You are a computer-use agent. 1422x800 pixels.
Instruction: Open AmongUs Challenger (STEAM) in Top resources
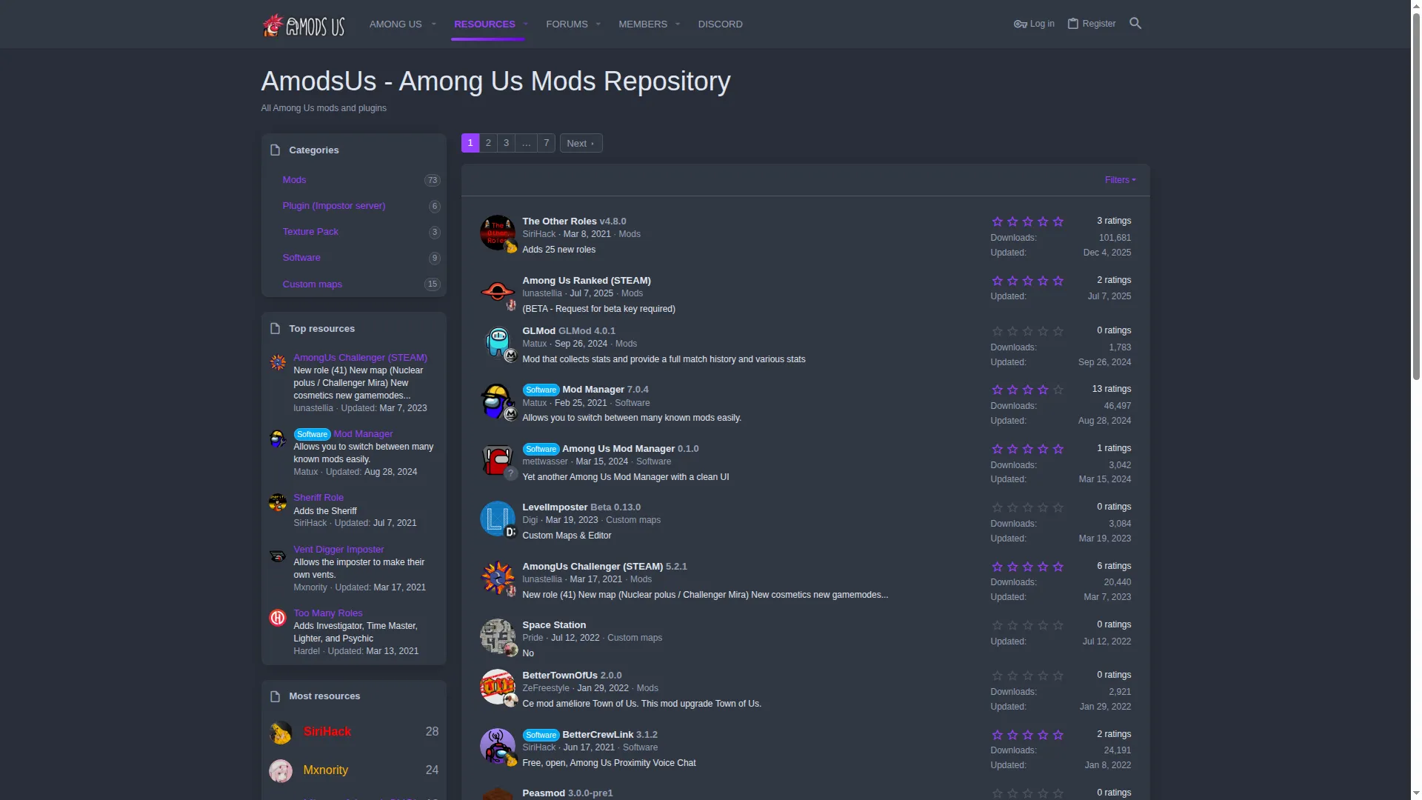point(360,358)
